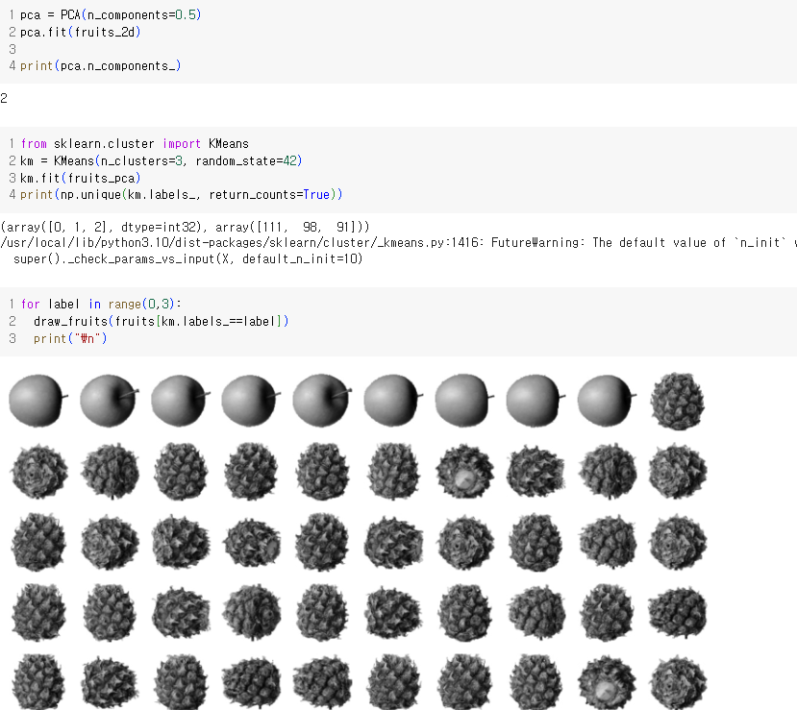Place cursor on 'pca.fit(fruits_2d)' line

(x=81, y=32)
